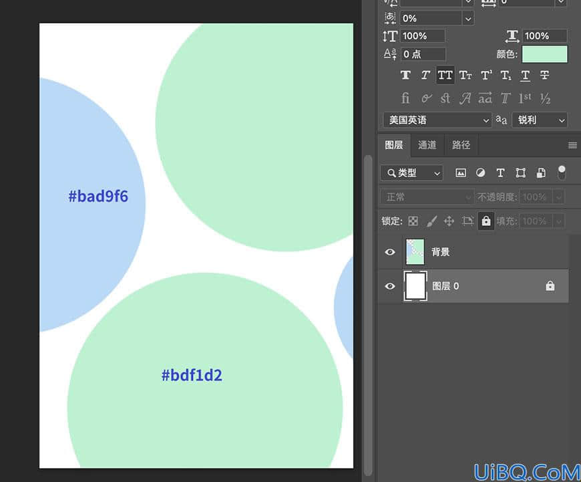Open the 锐利 anti-aliasing dropdown
This screenshot has height=482, width=581.
pyautogui.click(x=540, y=120)
